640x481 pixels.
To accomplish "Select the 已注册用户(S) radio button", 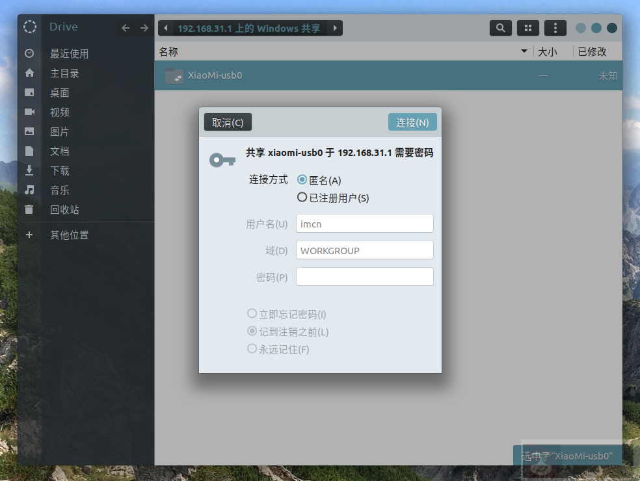I will [x=302, y=197].
